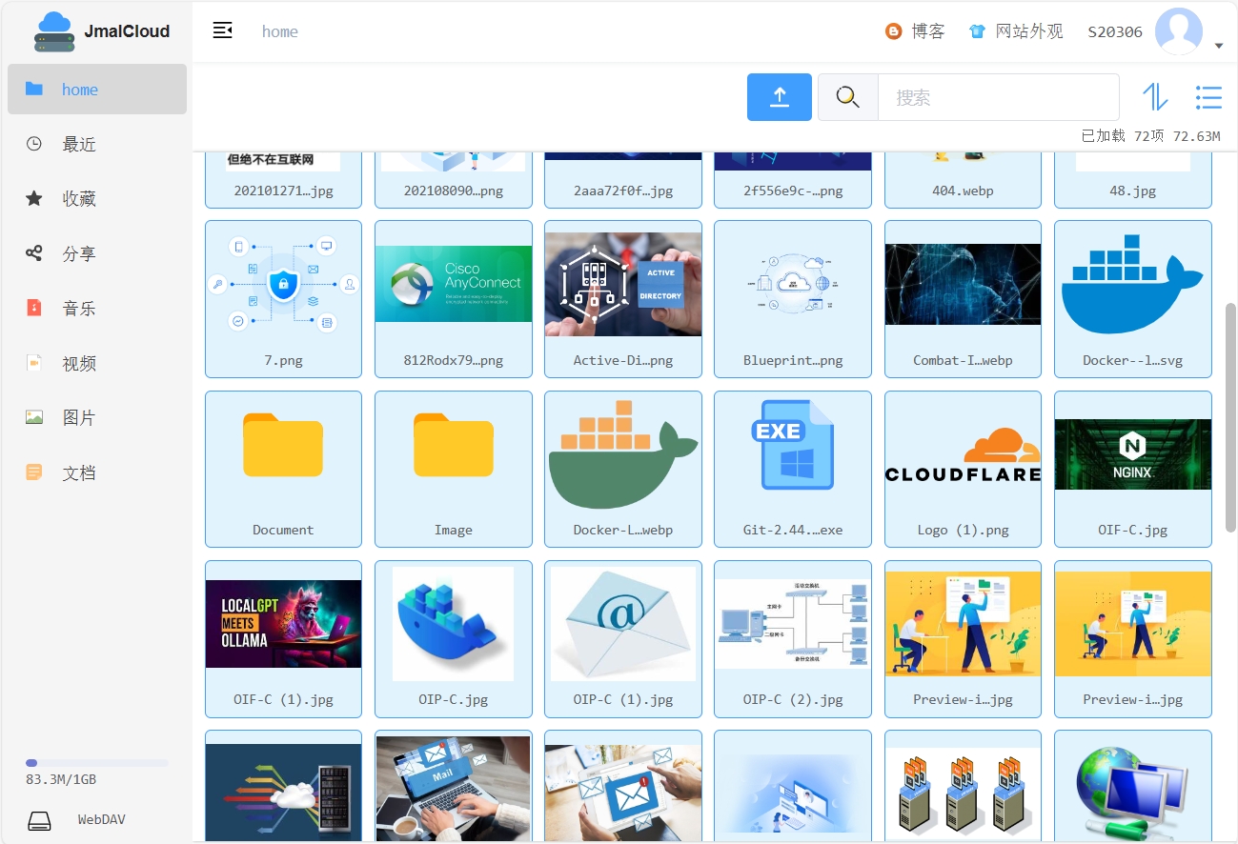The image size is (1238, 844).
Task: Click the WebDAV drive icon
Action: pos(39,820)
